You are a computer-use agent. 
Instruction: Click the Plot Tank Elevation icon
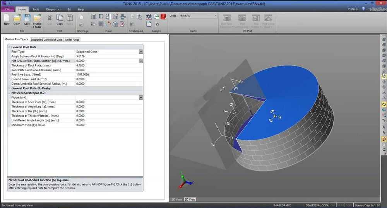[226, 21]
